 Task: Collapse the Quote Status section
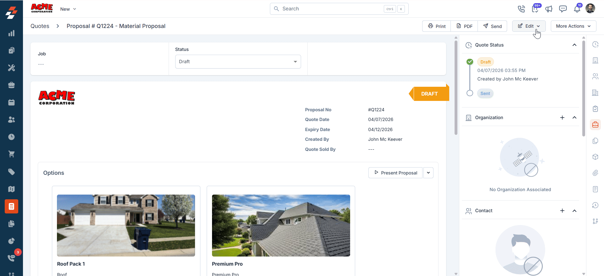click(574, 45)
